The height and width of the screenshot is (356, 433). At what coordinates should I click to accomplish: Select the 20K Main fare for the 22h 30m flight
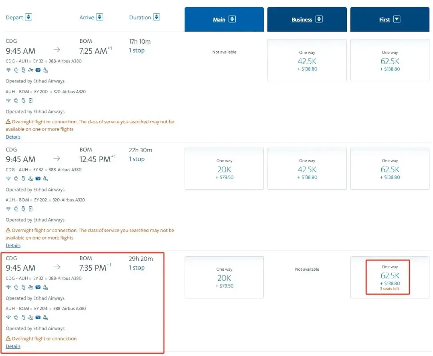tap(224, 168)
